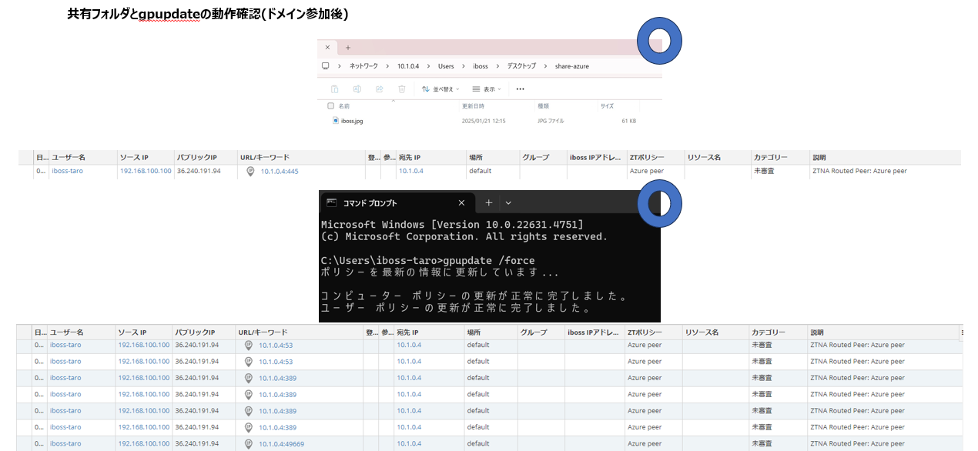Click the Rename icon in the Explorer toolbar
The height and width of the screenshot is (451, 978).
pyautogui.click(x=357, y=89)
